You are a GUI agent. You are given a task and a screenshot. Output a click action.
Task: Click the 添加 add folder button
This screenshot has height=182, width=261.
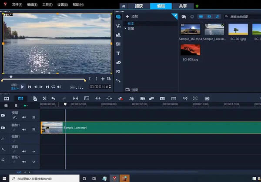(x=132, y=17)
